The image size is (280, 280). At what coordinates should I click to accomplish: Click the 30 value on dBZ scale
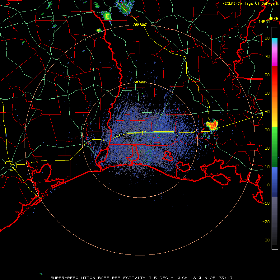[267, 130]
